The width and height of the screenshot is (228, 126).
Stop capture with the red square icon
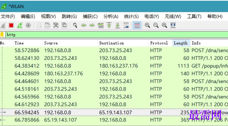(11, 26)
